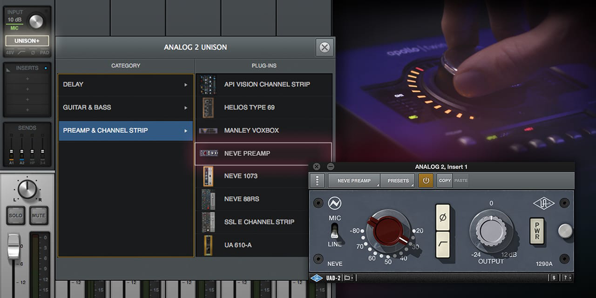Select SSL E CHANNEL STRIP plug-in
Image resolution: width=596 pixels, height=298 pixels.
pyautogui.click(x=252, y=222)
